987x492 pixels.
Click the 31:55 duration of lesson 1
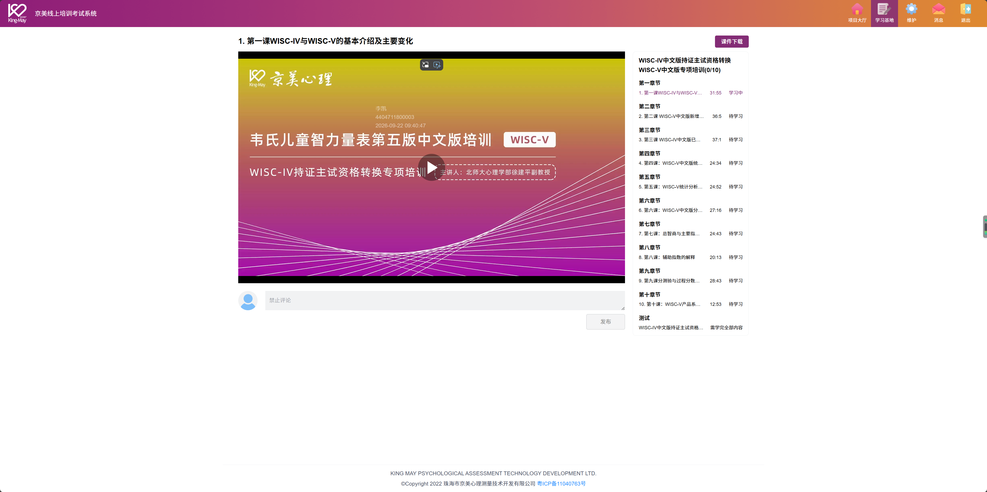(x=715, y=93)
